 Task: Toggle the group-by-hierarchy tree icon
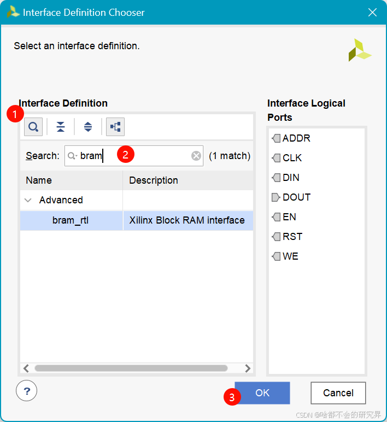tap(115, 127)
